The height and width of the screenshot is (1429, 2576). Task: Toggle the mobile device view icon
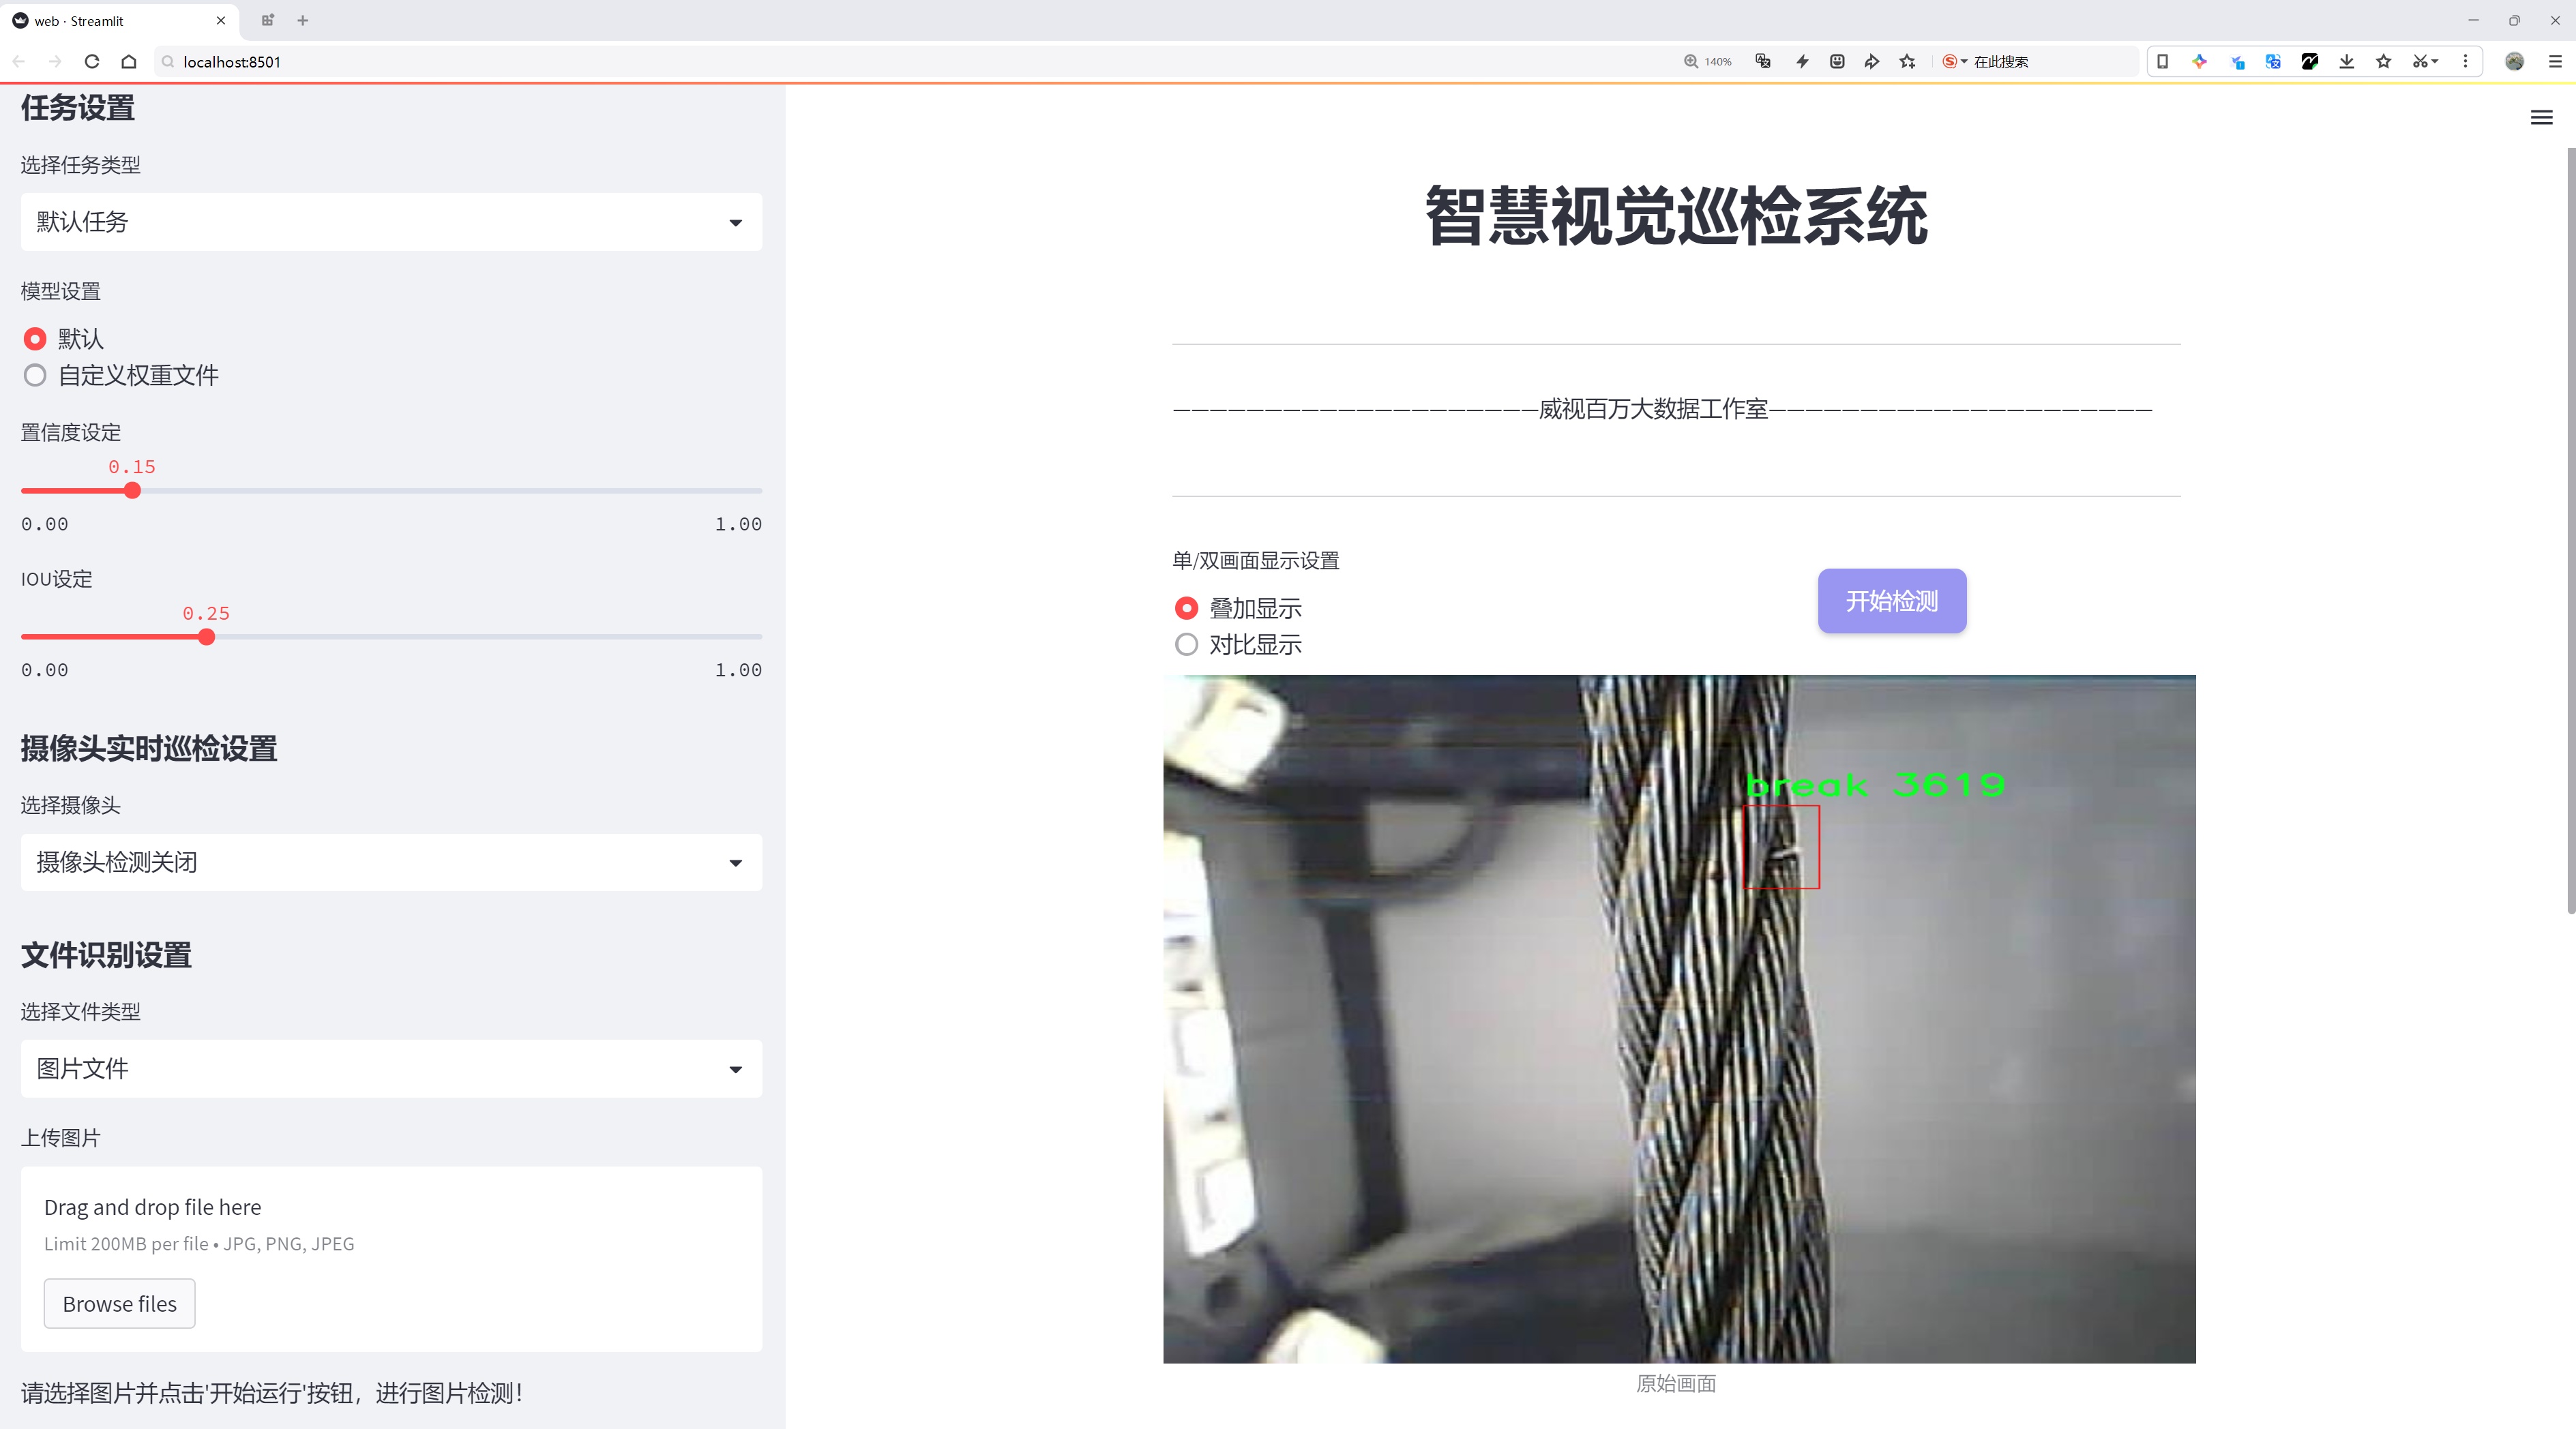point(2162,62)
